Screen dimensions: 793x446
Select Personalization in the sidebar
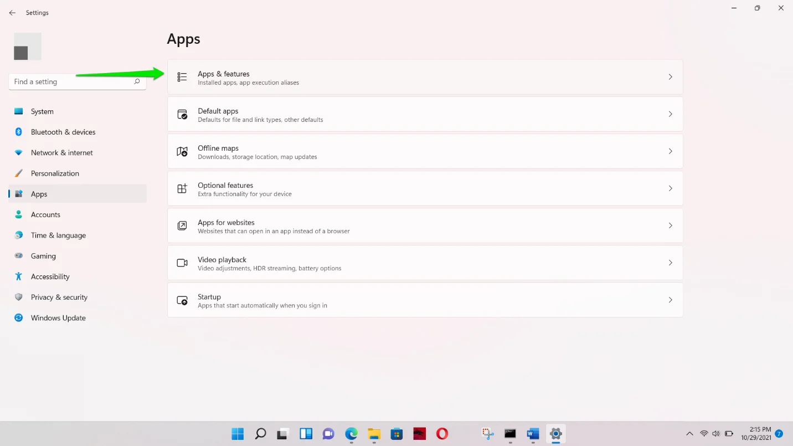[x=78, y=173]
